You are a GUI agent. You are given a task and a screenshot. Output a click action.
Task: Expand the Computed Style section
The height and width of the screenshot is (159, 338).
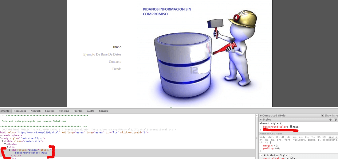(261, 116)
